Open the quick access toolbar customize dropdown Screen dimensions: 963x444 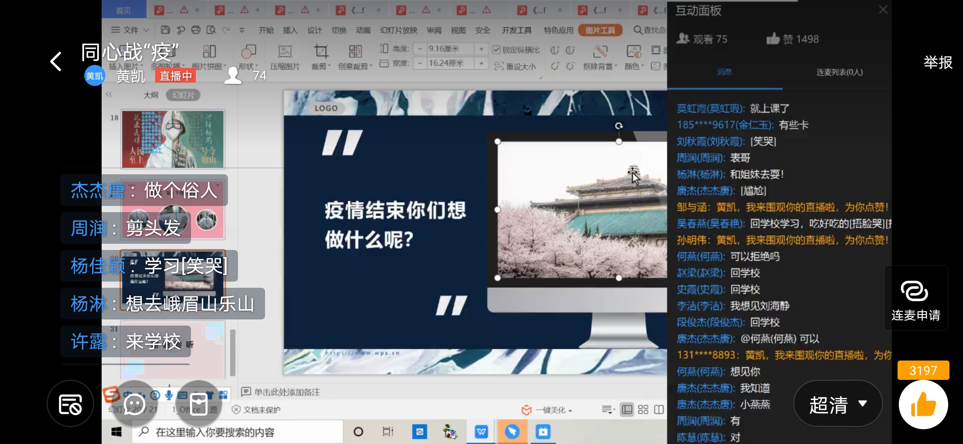242,30
